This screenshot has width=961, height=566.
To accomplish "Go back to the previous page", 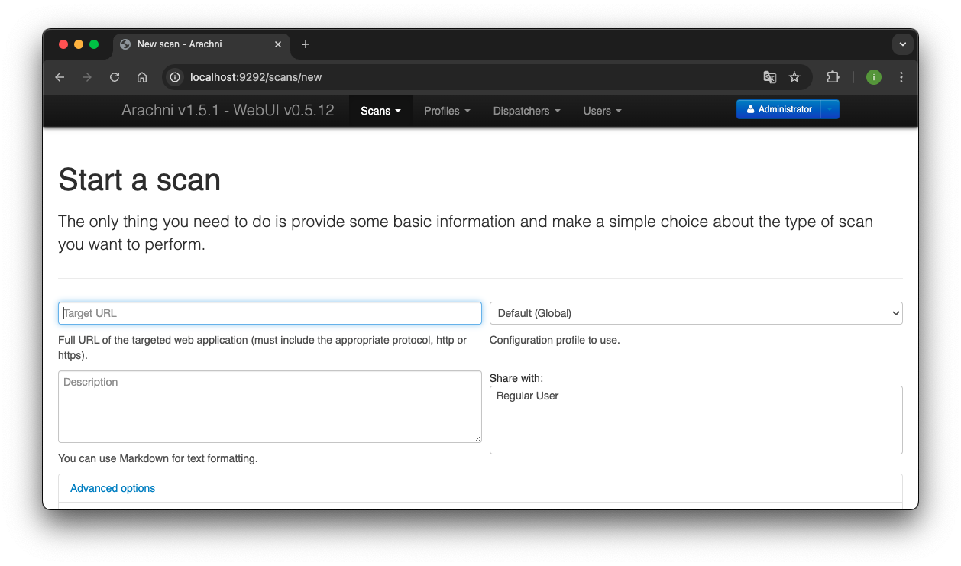I will click(x=60, y=77).
